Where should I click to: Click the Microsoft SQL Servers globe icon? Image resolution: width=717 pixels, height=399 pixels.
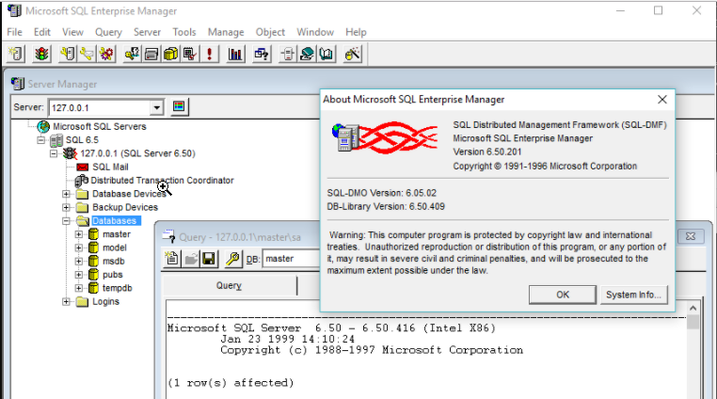click(x=43, y=126)
